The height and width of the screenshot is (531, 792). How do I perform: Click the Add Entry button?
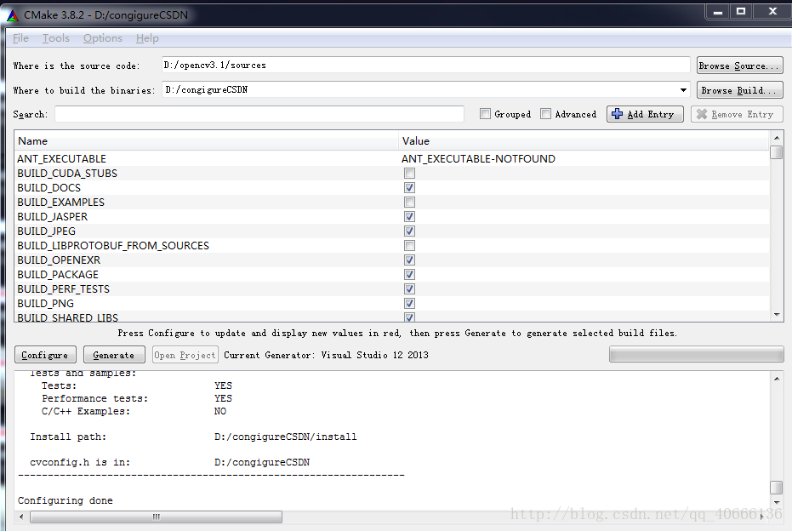click(x=645, y=114)
